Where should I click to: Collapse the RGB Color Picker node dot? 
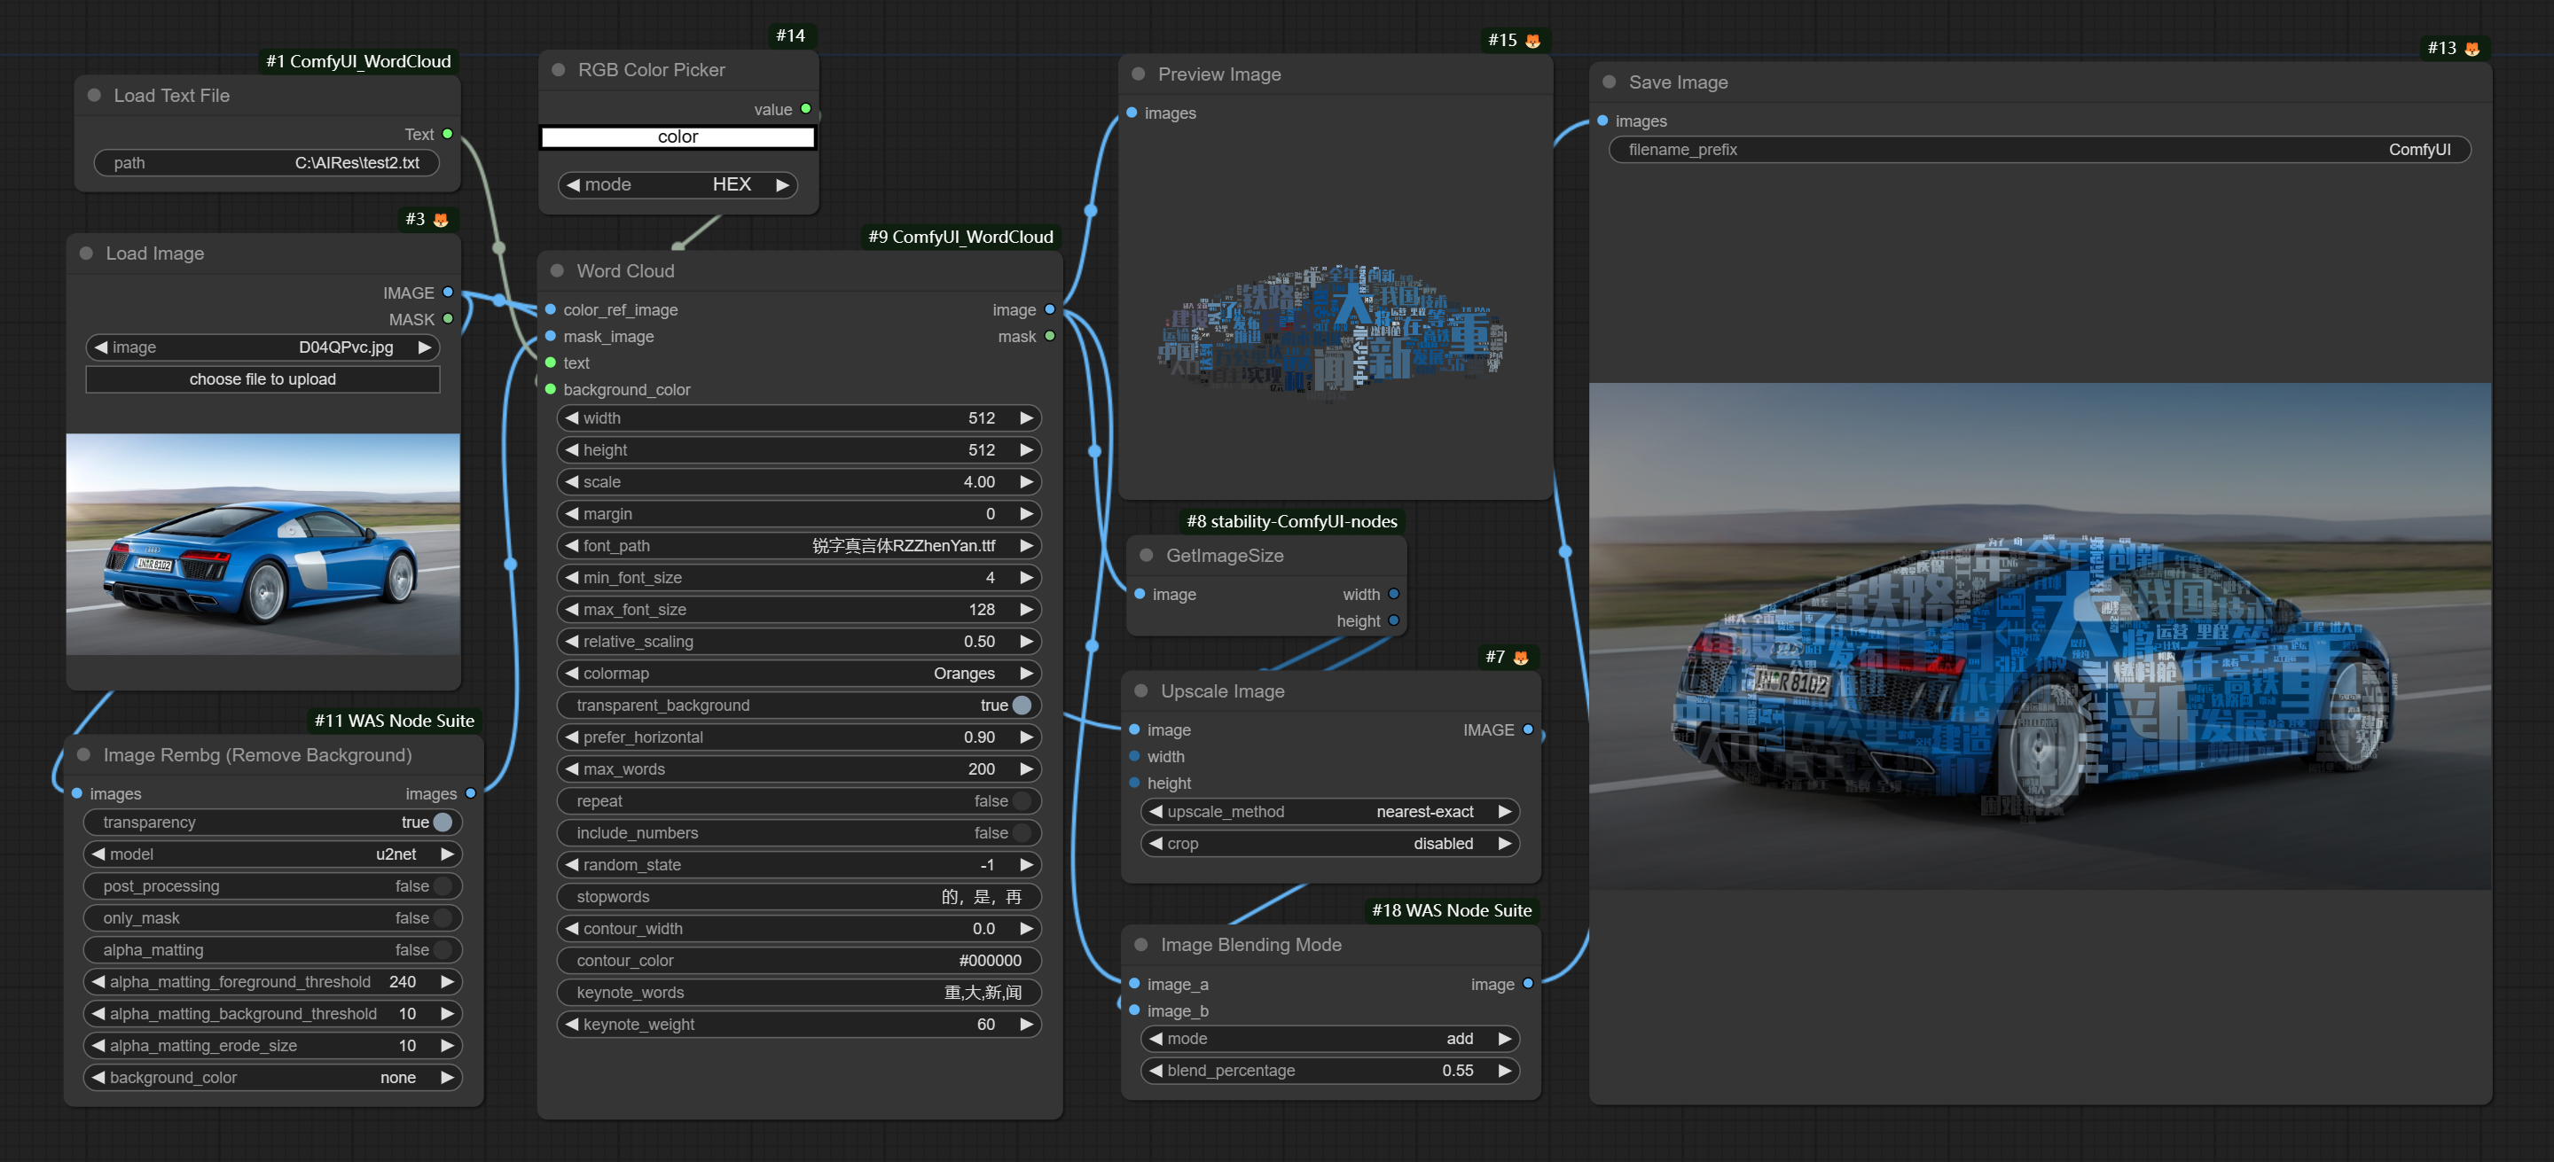pos(558,69)
